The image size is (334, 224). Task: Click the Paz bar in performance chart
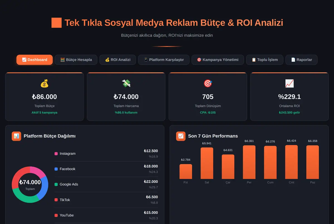(313, 162)
